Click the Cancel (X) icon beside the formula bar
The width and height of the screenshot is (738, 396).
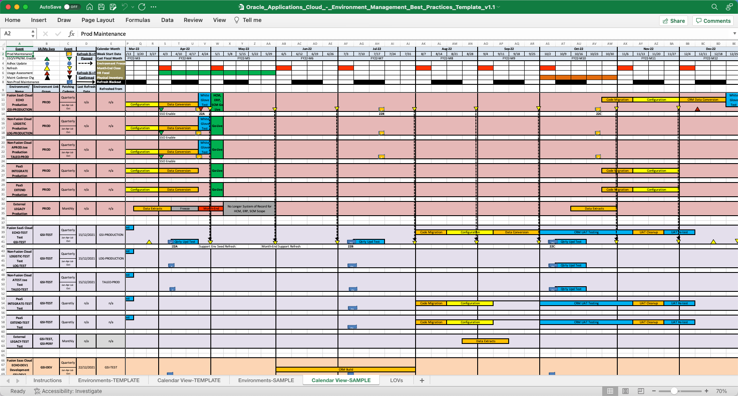(x=45, y=34)
